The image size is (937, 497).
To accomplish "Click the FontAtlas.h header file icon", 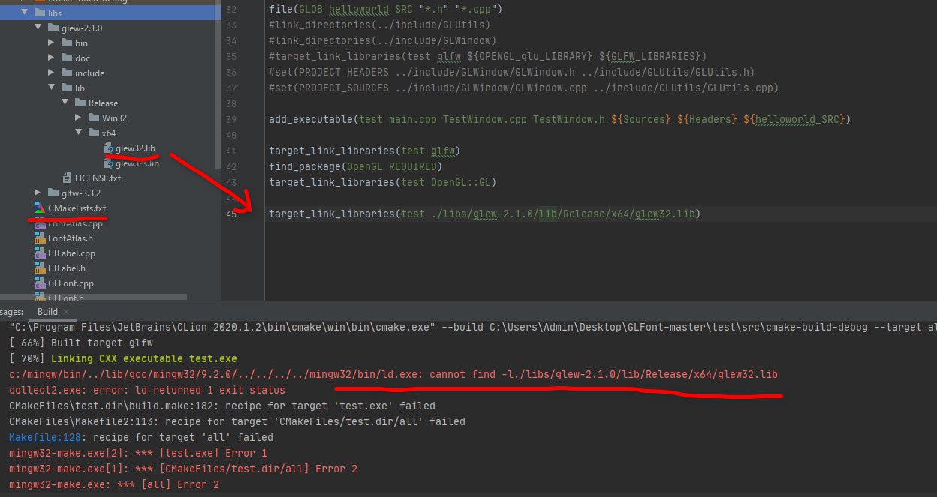I will click(x=40, y=238).
